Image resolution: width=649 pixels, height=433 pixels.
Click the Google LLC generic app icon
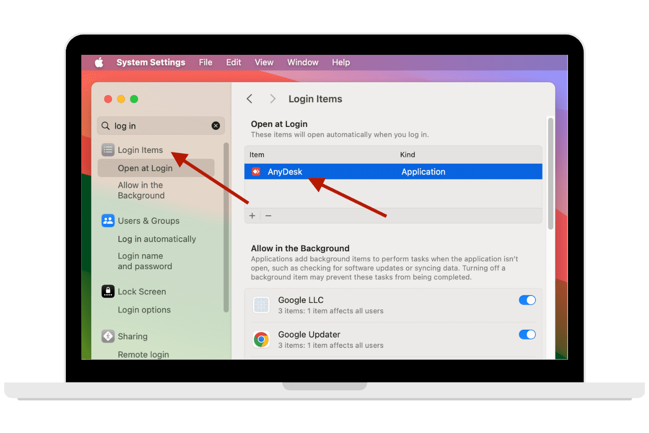(262, 305)
